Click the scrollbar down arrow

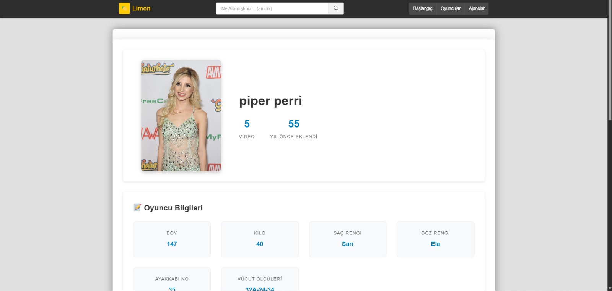pyautogui.click(x=610, y=288)
